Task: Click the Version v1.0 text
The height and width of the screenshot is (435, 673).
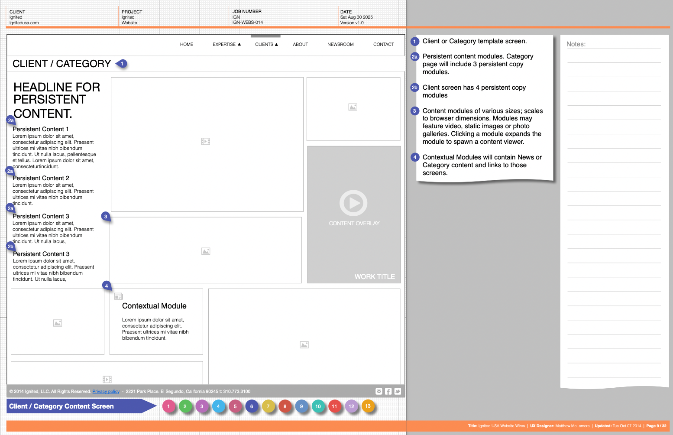Action: (x=352, y=23)
